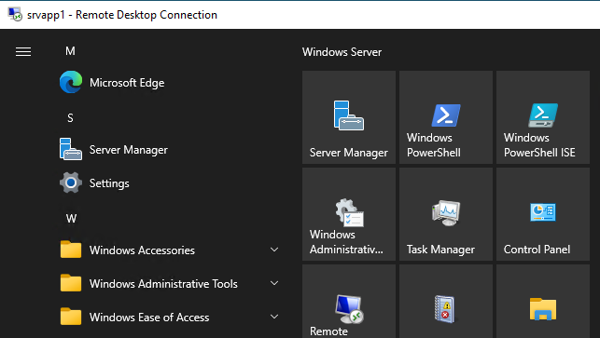
Task: Expand the Windows Accessories chevron
Action: pos(274,250)
